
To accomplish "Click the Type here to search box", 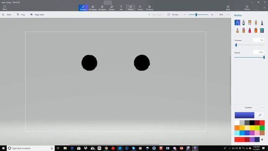I will click(31, 148).
